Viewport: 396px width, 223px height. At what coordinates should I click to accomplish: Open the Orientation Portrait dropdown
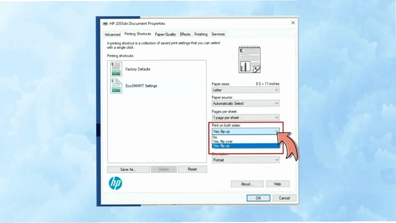(x=246, y=160)
